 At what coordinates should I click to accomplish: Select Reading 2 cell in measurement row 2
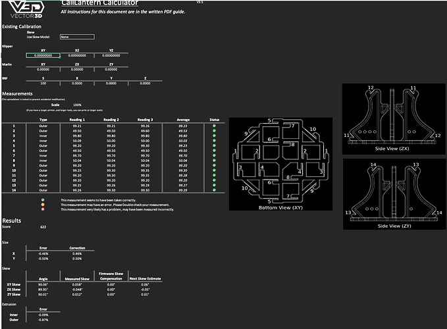point(111,131)
